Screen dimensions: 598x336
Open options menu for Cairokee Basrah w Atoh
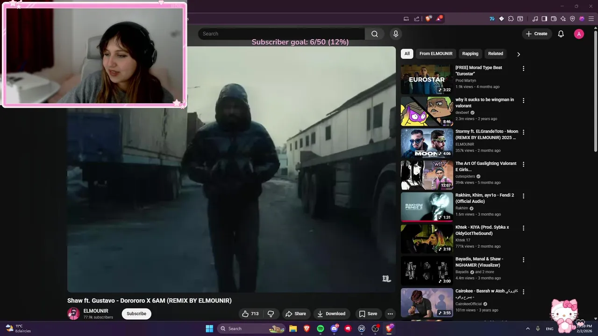523,292
